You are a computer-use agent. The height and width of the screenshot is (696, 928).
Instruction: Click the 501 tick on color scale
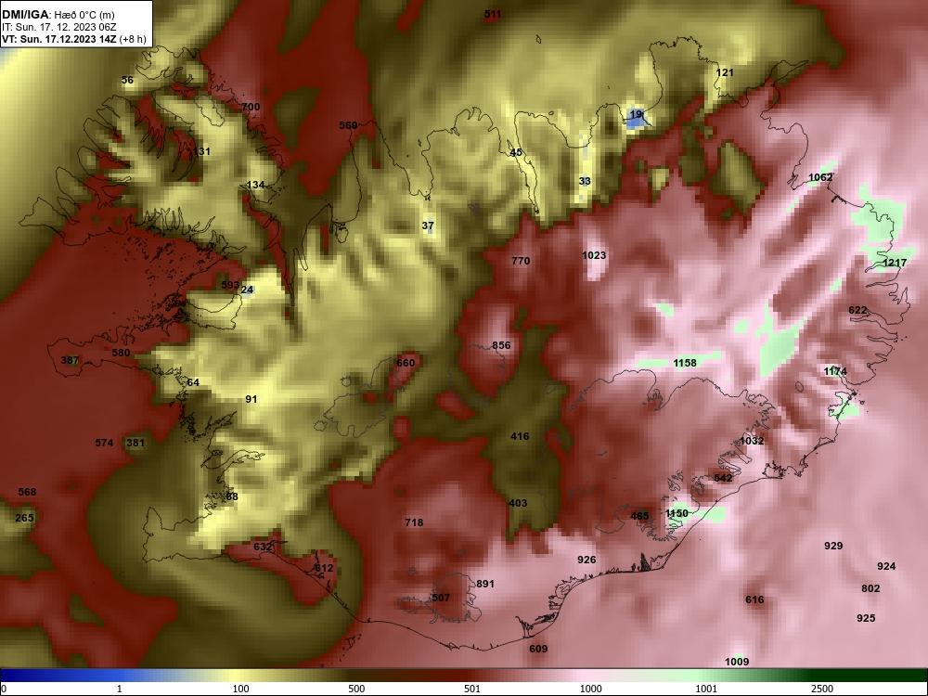(x=472, y=689)
